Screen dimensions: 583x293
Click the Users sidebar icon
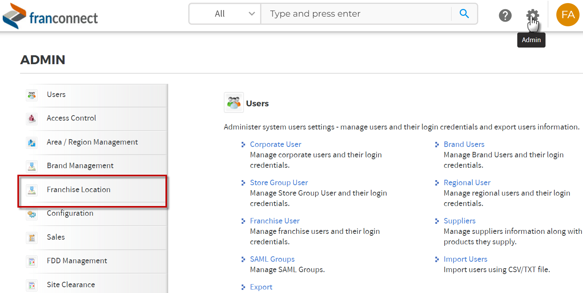[32, 95]
